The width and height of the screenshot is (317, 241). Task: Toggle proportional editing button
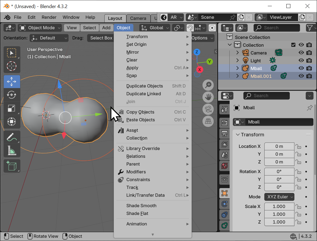212,28
